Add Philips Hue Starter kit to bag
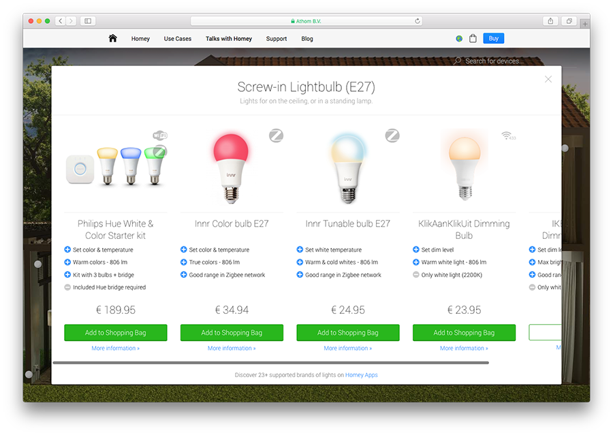 coord(116,333)
